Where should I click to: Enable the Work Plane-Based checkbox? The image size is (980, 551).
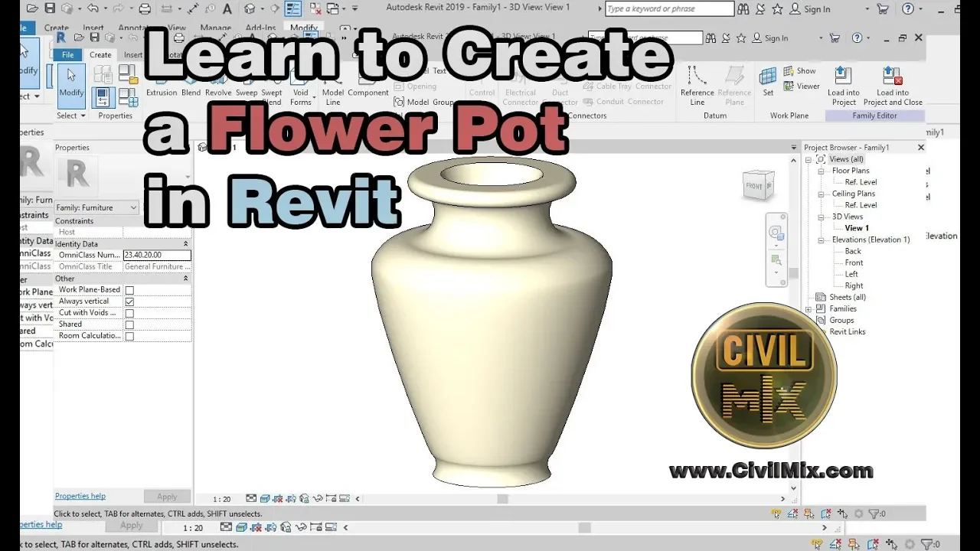click(x=129, y=290)
